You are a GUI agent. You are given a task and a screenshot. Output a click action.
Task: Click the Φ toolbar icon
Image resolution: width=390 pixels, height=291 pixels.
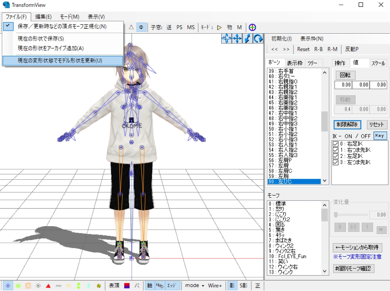tap(141, 27)
